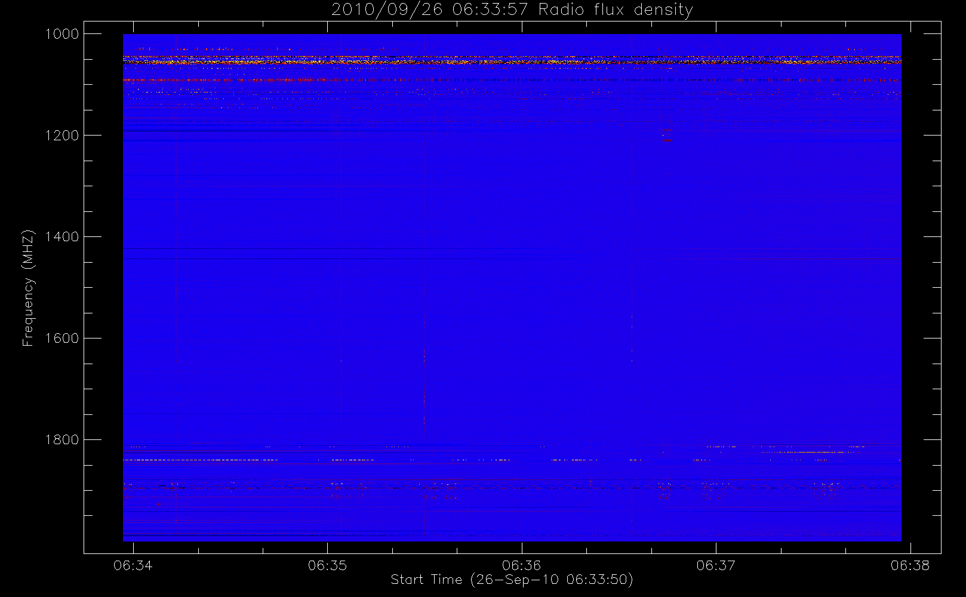Select the 'Frequency (MHZ)' axis label
This screenshot has width=966, height=597.
[x=27, y=288]
